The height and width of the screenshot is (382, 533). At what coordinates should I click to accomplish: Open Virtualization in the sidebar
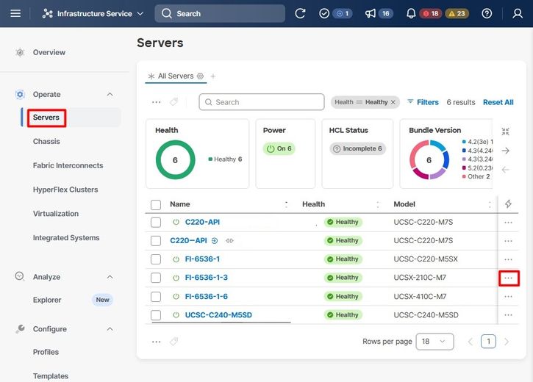(x=56, y=214)
